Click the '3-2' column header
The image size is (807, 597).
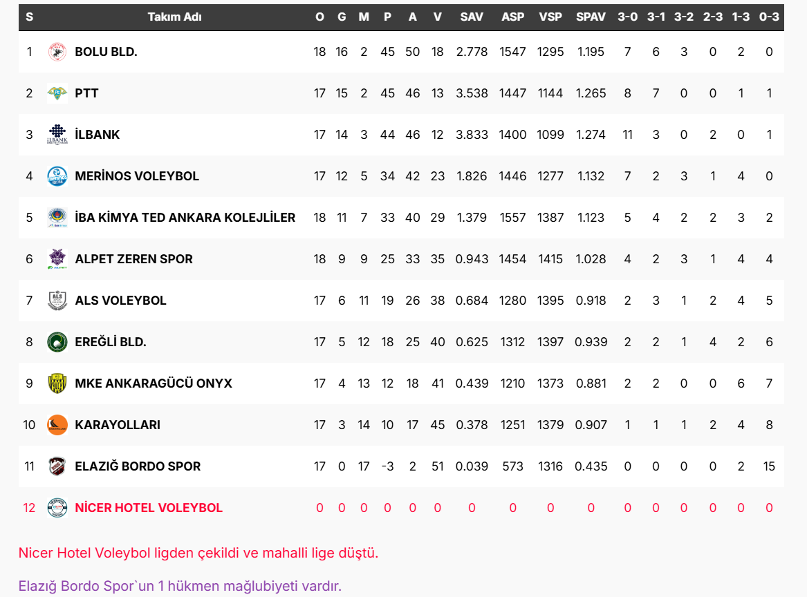pyautogui.click(x=684, y=17)
